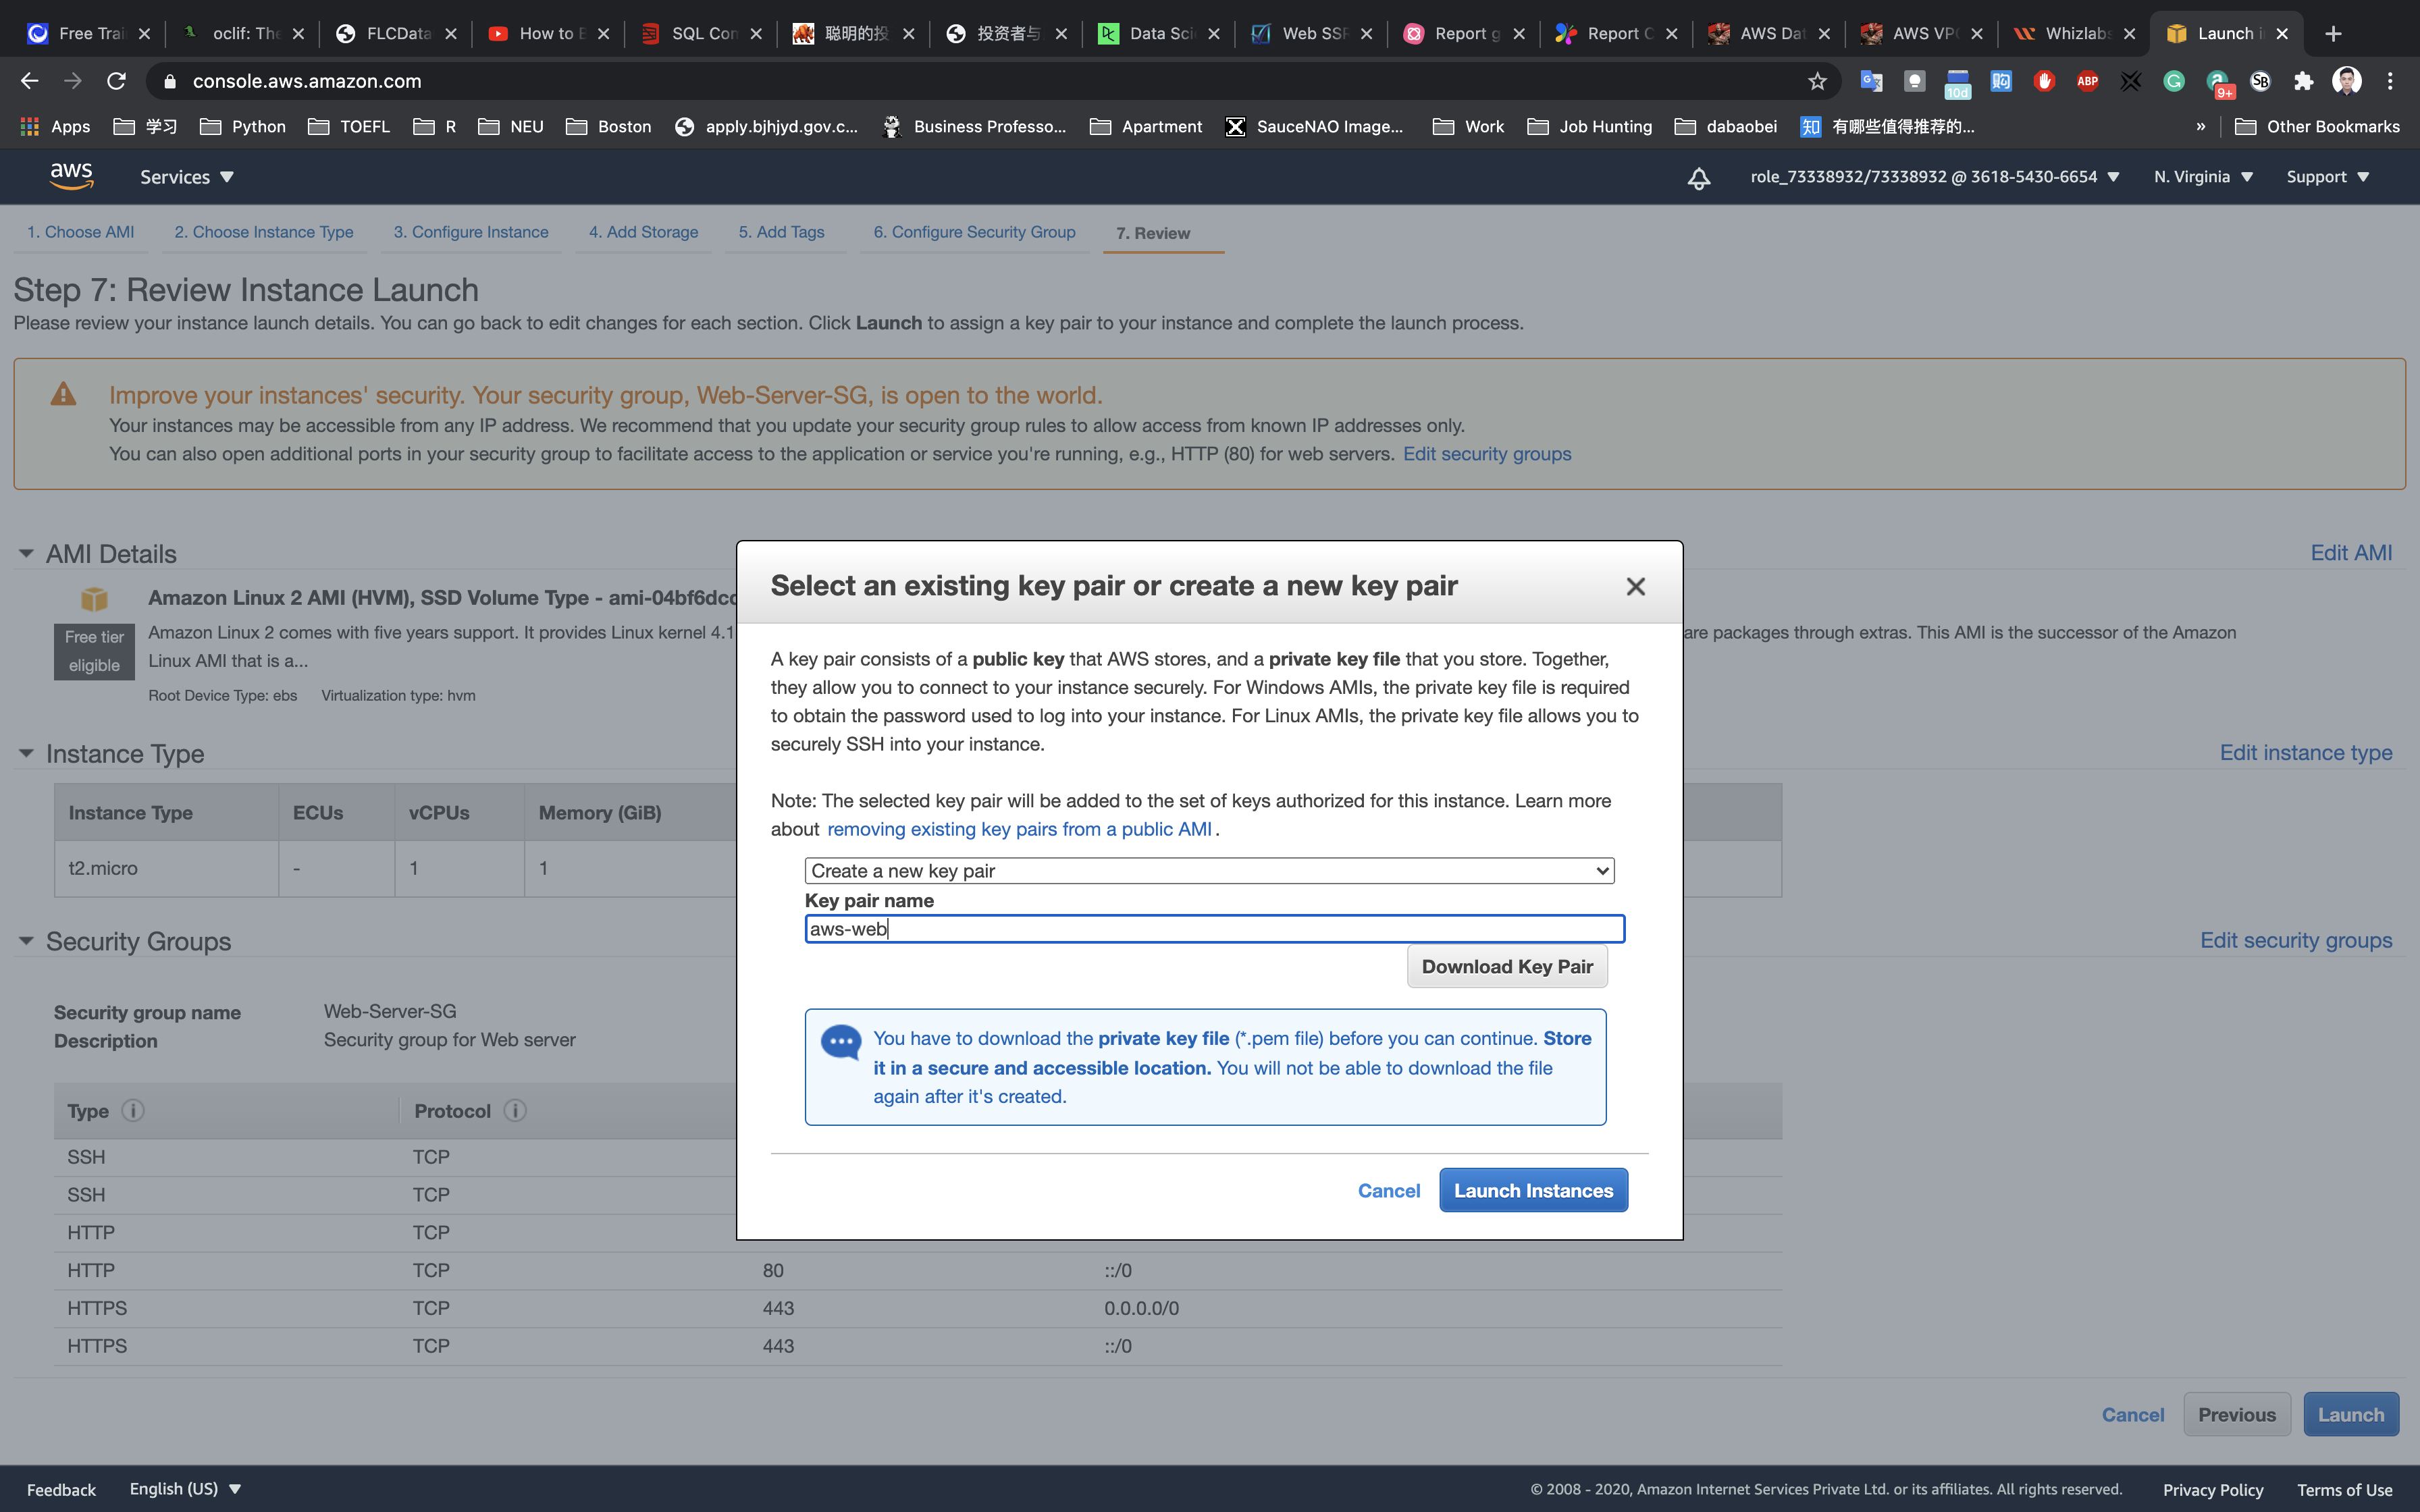Close the key pair dialog
Viewport: 2420px width, 1512px height.
click(x=1635, y=587)
